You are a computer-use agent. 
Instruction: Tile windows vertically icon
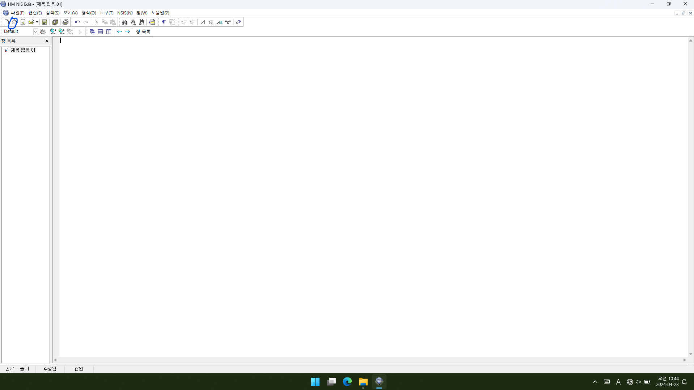point(109,31)
